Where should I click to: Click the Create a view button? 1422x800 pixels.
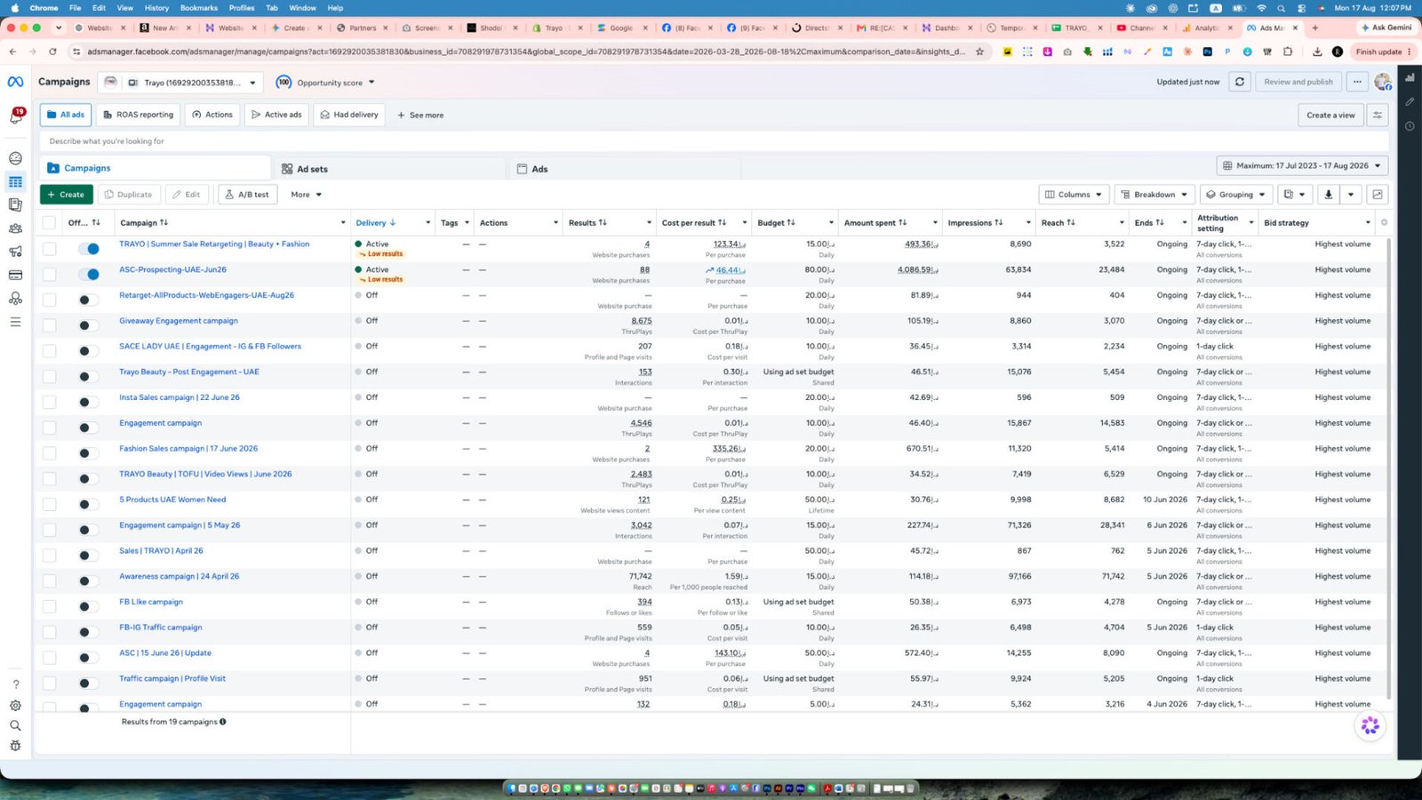(1330, 115)
